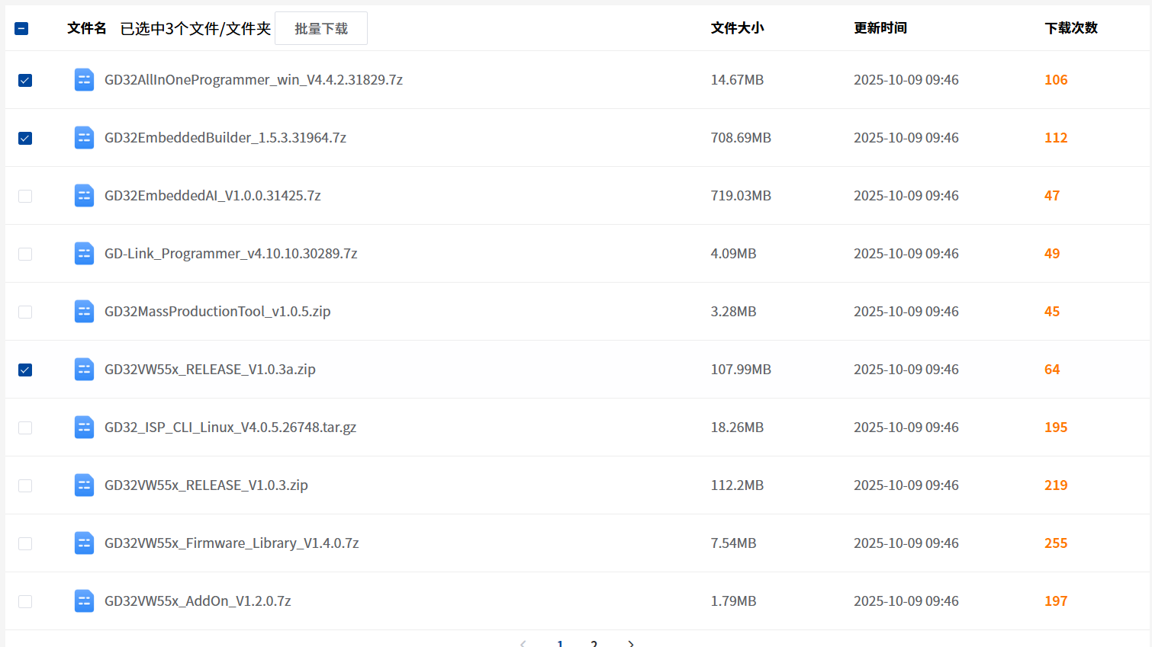Click file icon for GD32AllInOneProgrammer_win archive
This screenshot has height=647, width=1152.
point(84,80)
